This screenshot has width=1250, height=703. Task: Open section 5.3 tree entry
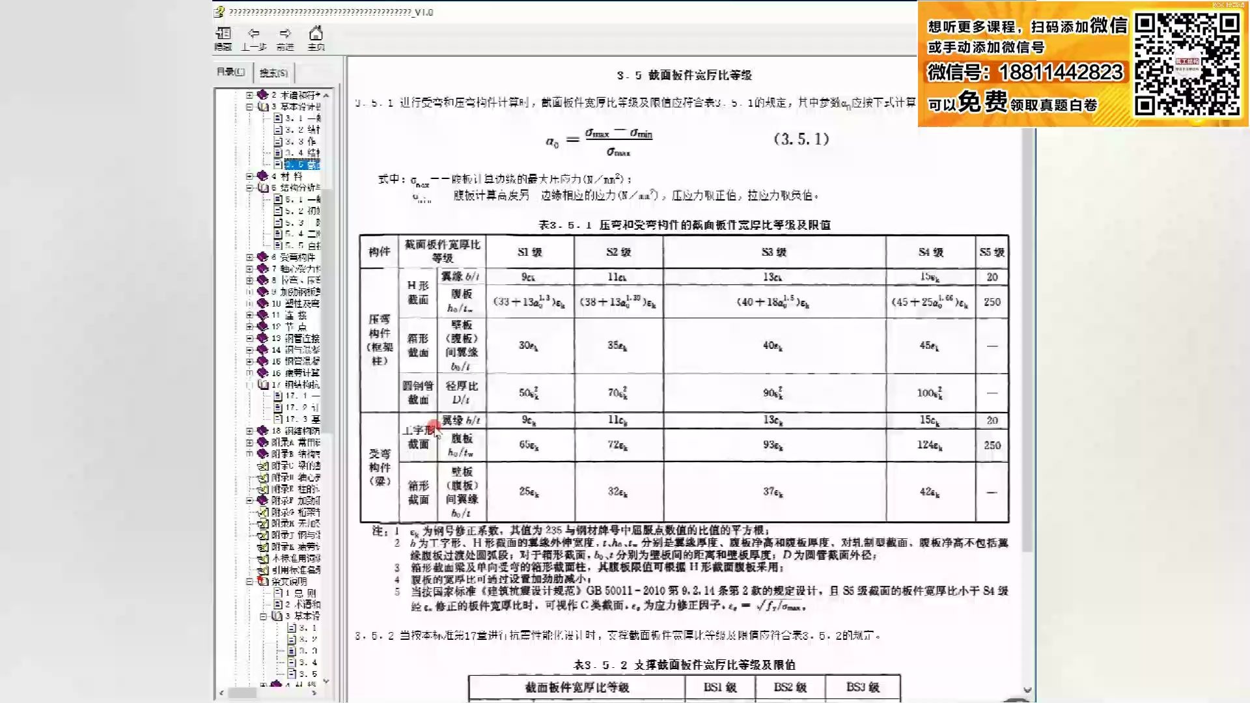297,223
